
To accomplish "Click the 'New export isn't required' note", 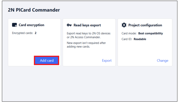I will (86, 45).
